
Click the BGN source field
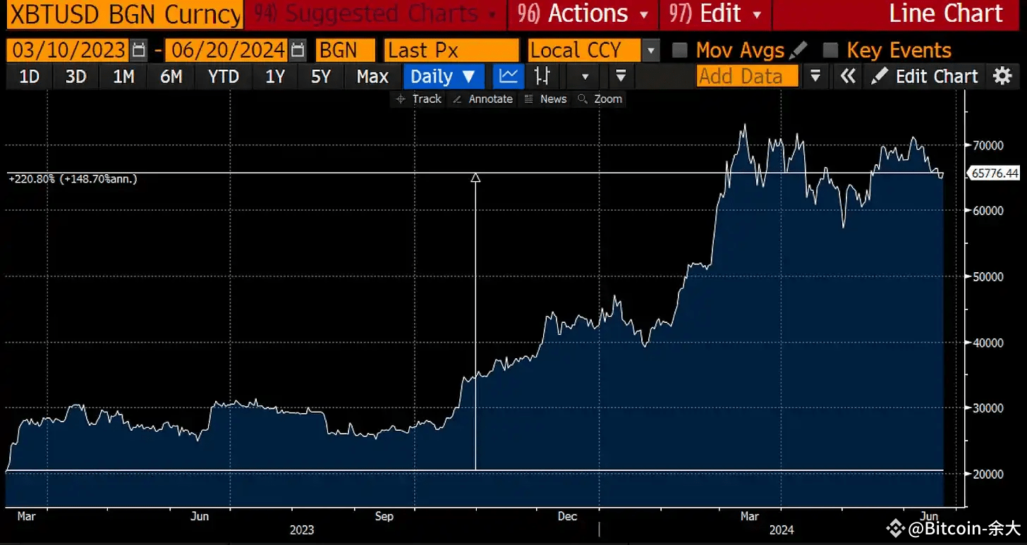(345, 51)
